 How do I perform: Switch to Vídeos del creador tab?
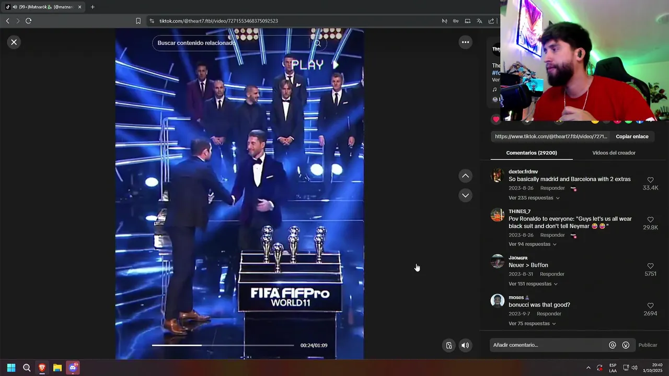(x=614, y=153)
